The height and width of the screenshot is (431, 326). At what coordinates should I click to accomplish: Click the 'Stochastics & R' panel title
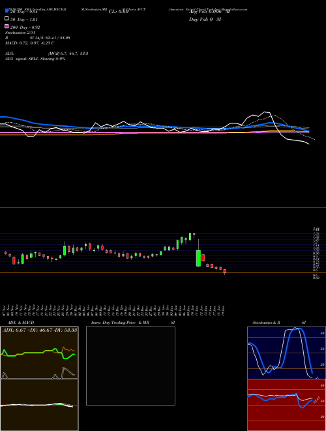[266, 323]
